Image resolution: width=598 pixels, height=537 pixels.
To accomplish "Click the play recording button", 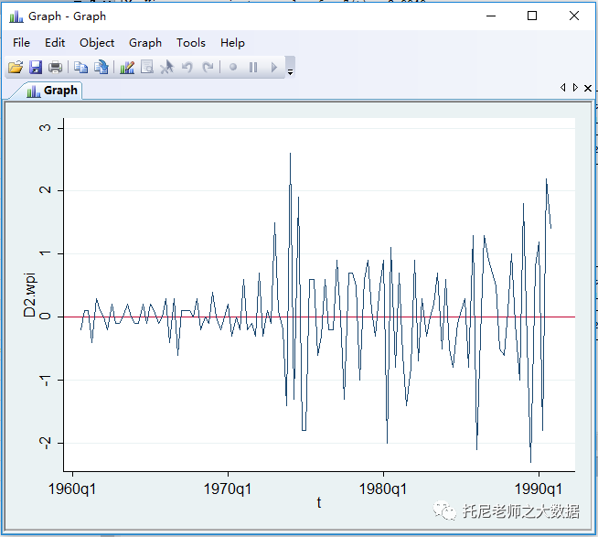I will [x=273, y=67].
